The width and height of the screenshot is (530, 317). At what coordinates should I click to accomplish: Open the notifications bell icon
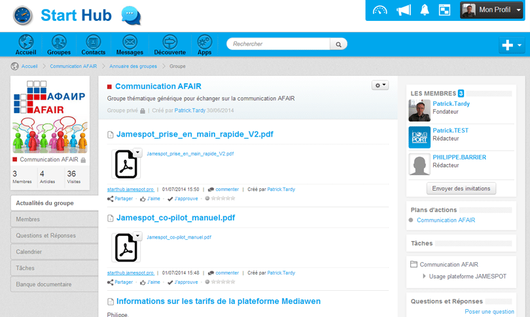coord(425,10)
